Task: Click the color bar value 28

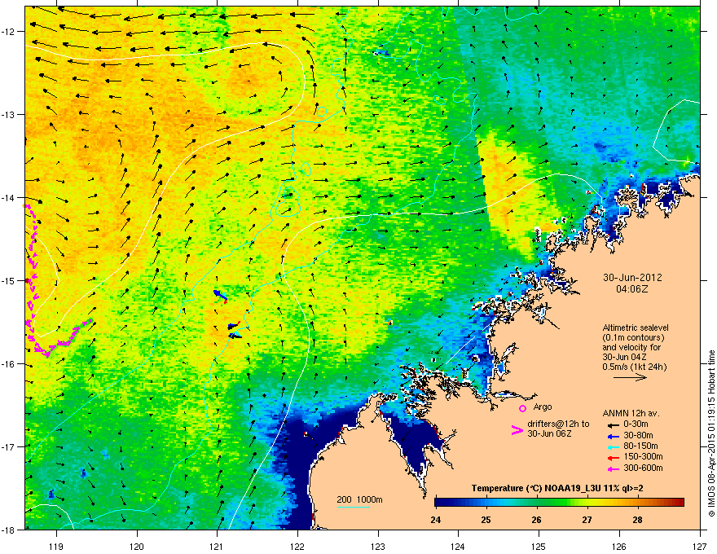Action: (637, 520)
